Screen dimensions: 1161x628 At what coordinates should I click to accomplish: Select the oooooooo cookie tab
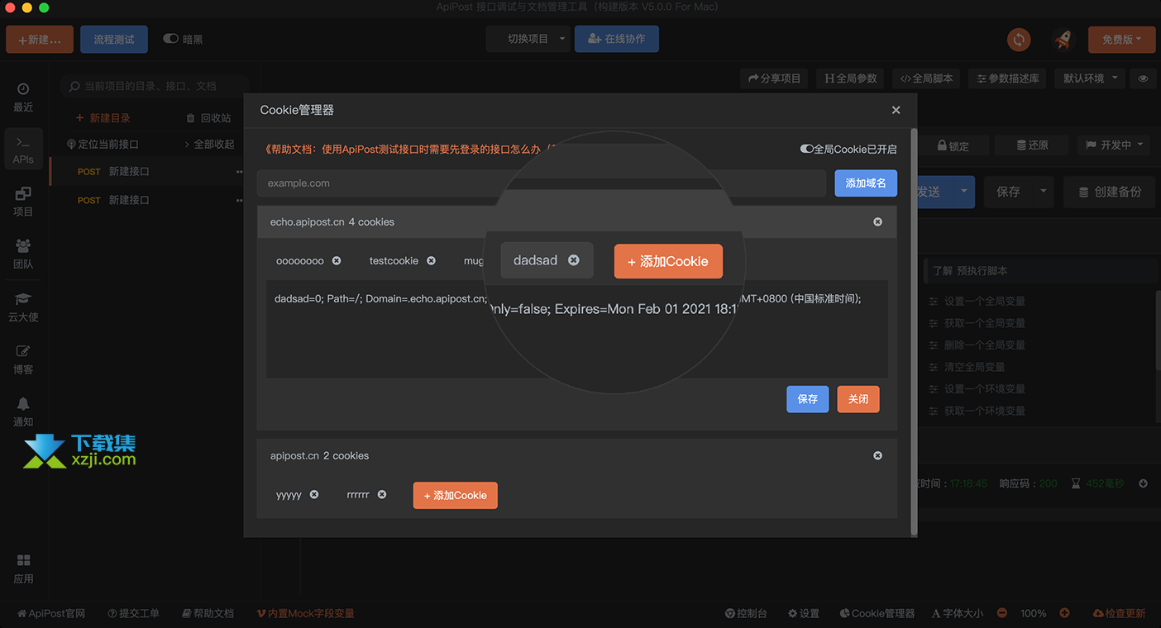300,260
